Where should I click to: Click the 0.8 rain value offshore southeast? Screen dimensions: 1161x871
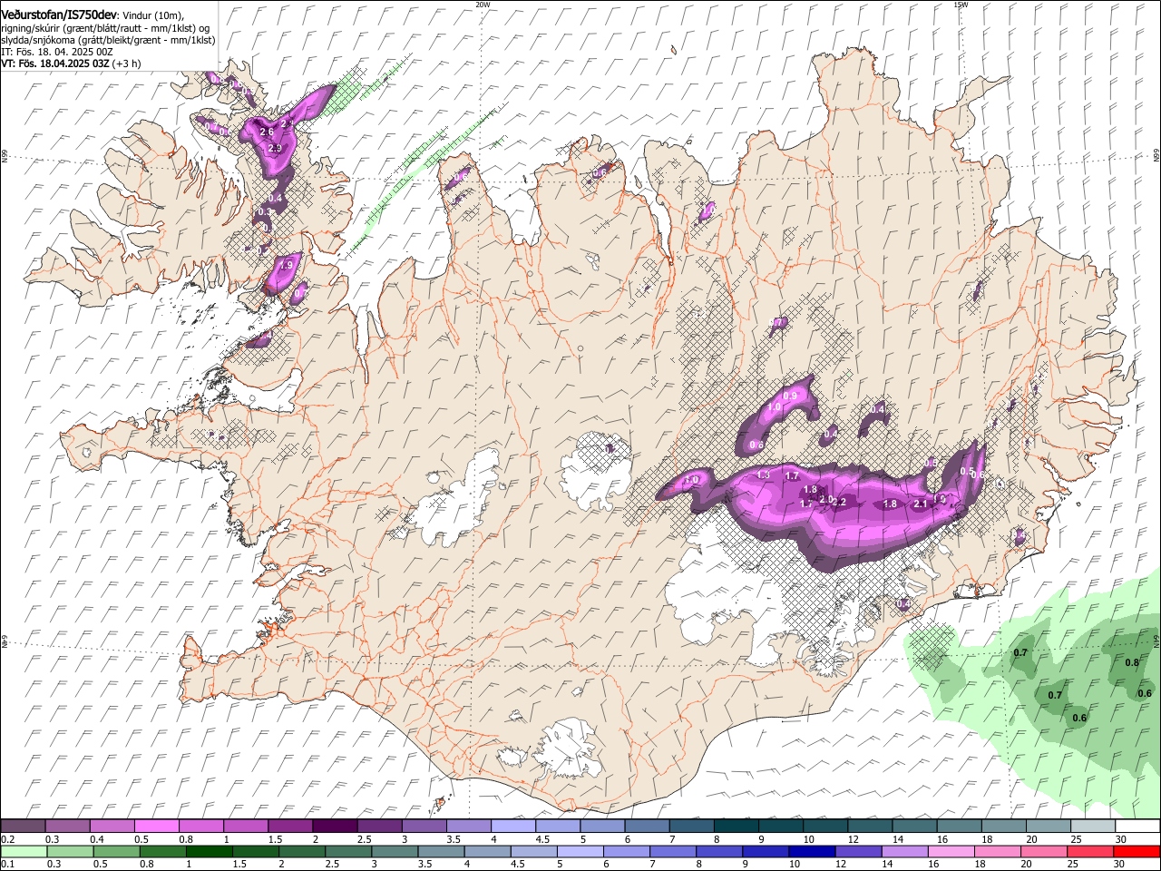(1132, 663)
